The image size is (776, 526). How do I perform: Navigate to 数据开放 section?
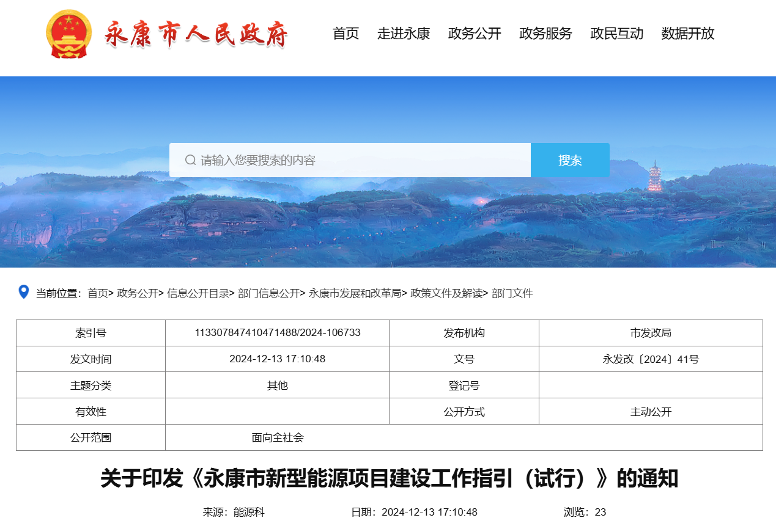click(687, 34)
